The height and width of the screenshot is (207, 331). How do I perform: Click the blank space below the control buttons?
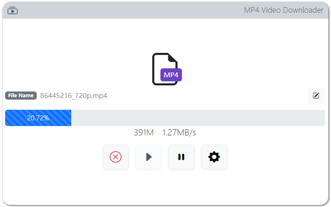tap(165, 187)
